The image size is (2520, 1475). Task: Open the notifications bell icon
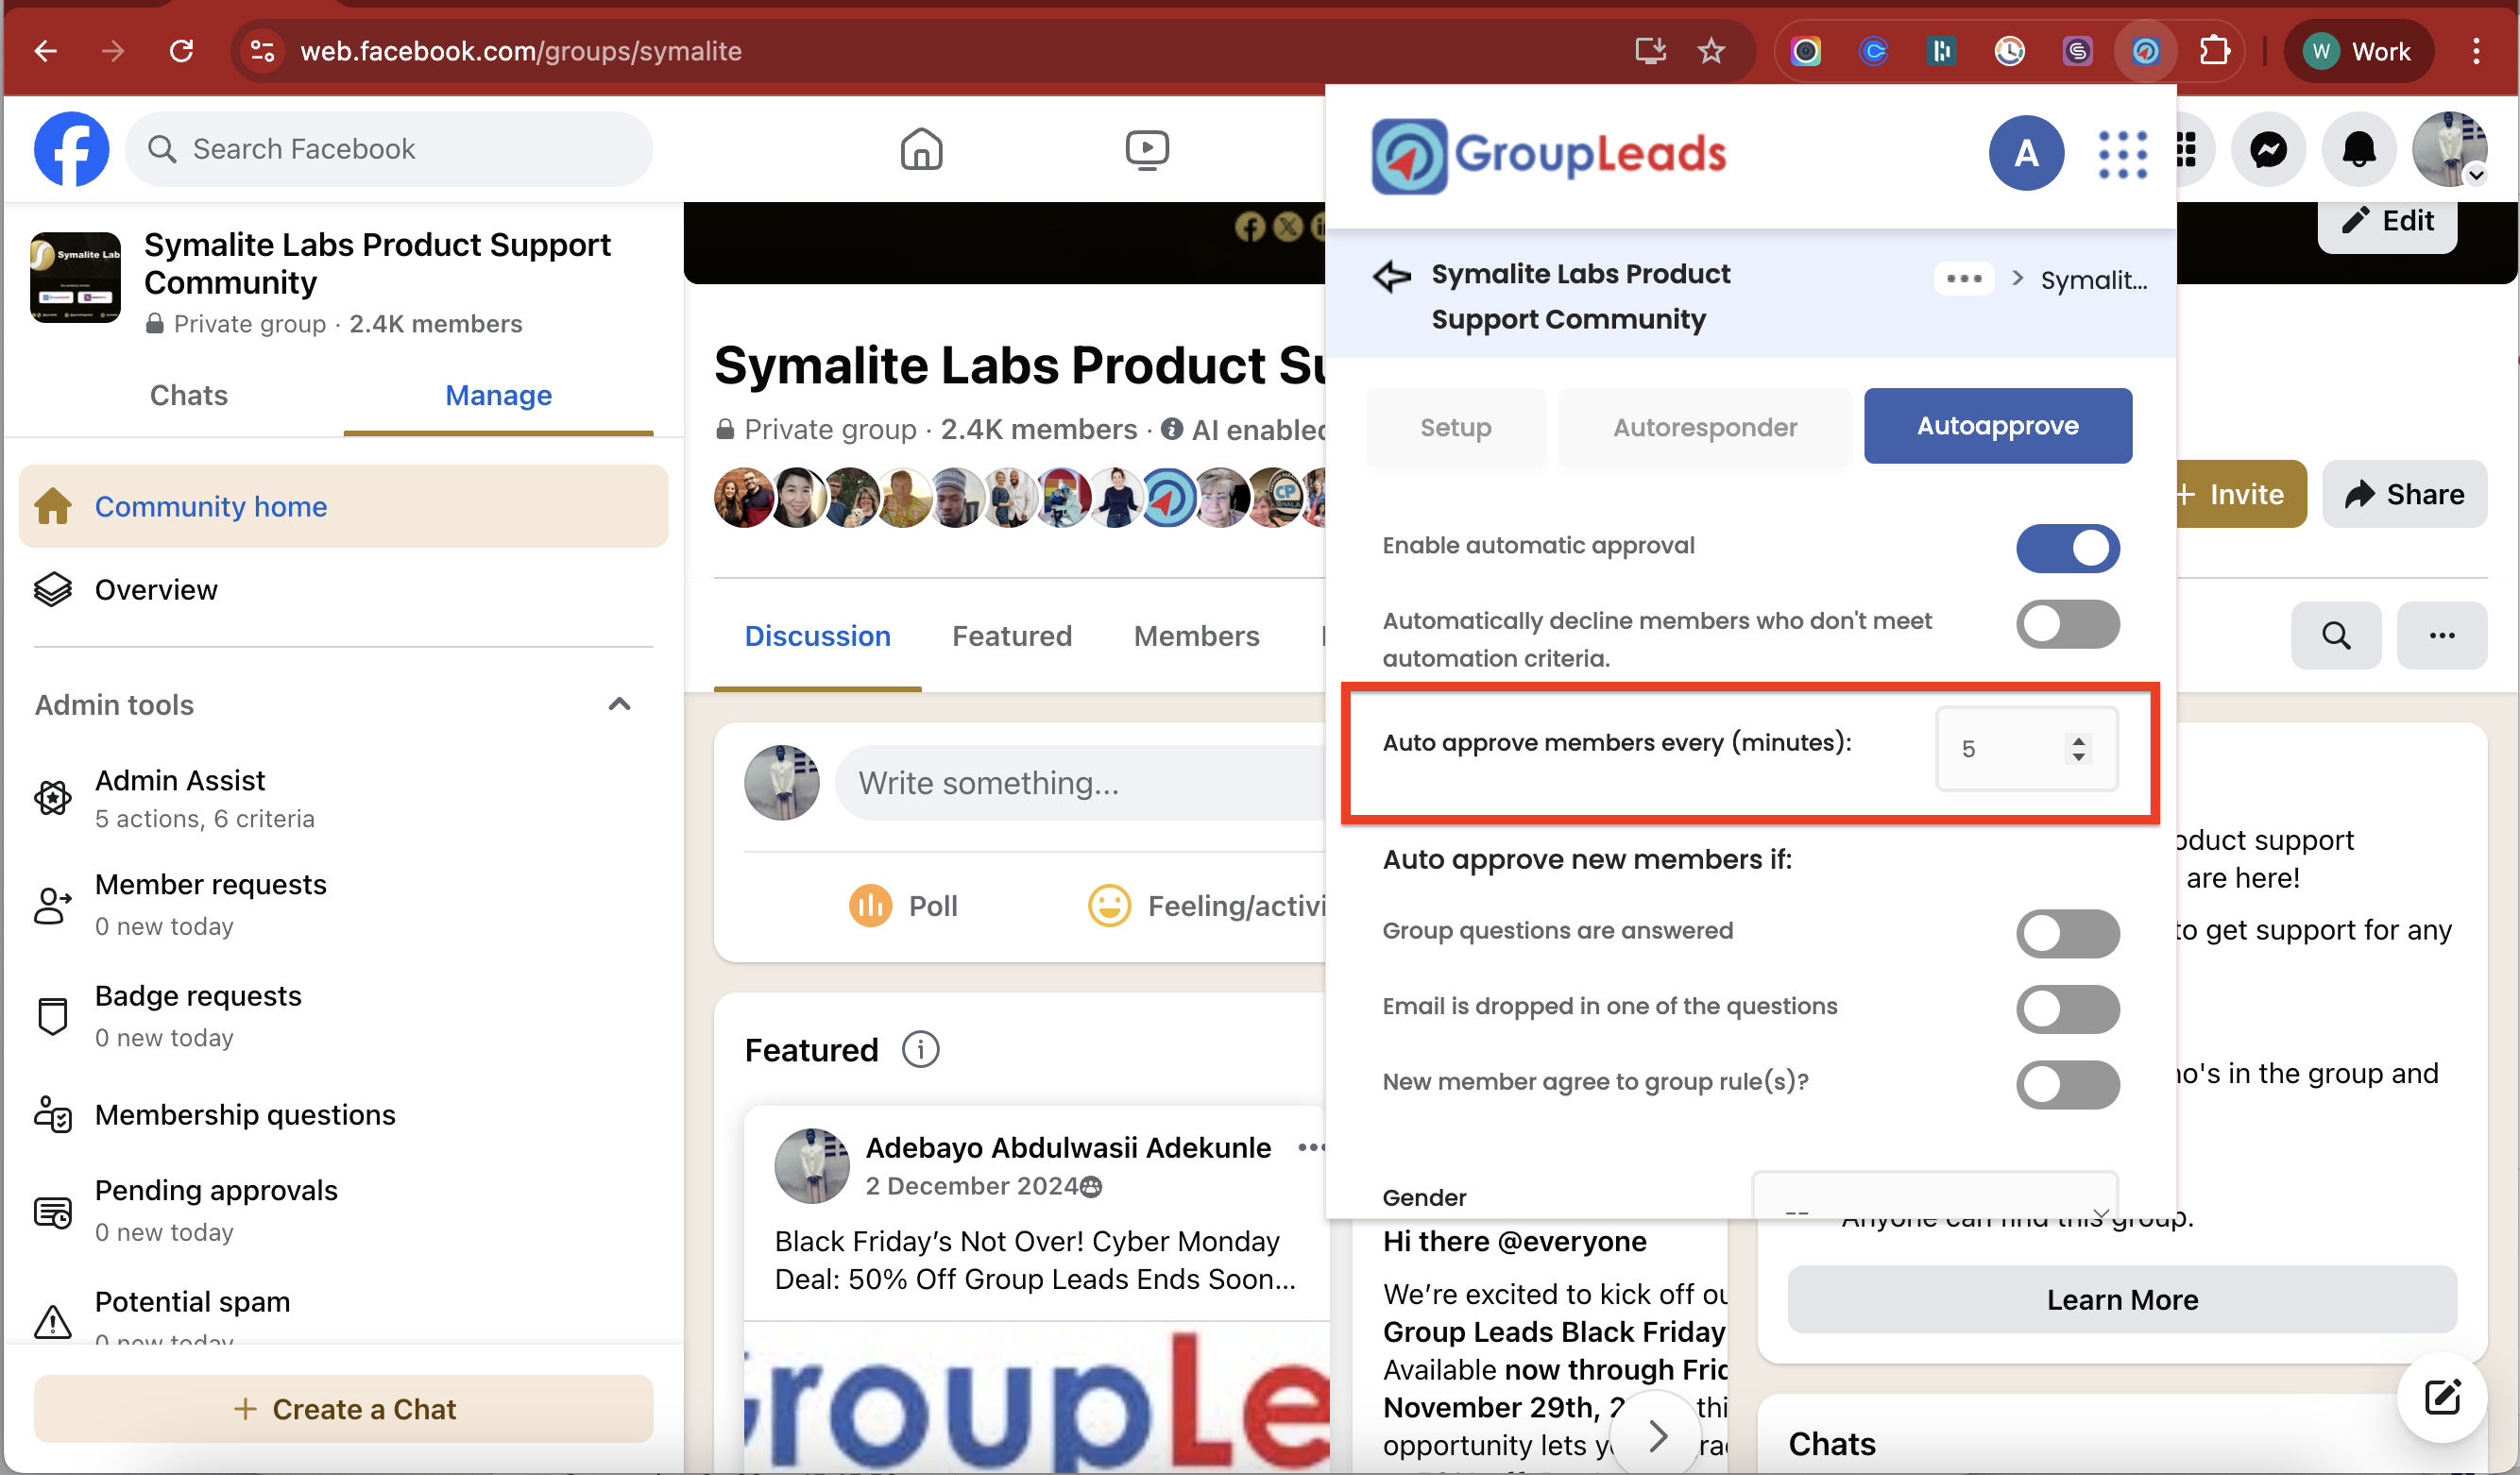tap(2359, 150)
